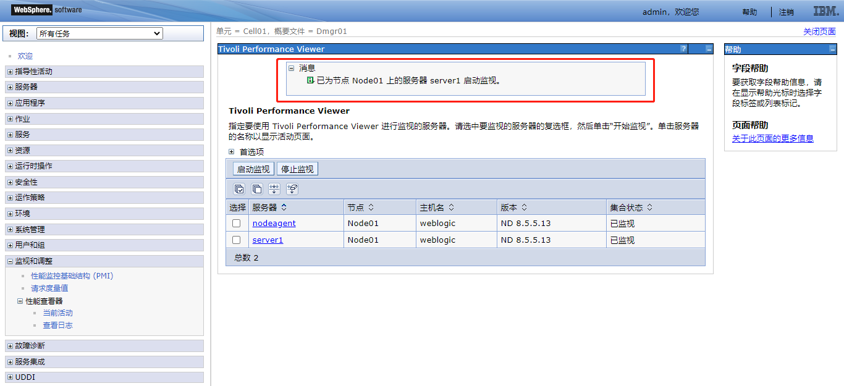Image resolution: width=844 pixels, height=386 pixels.
Task: Collapse the 消息 message section
Action: (291, 69)
